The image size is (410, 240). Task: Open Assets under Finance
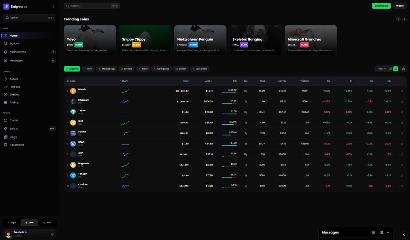point(28,79)
